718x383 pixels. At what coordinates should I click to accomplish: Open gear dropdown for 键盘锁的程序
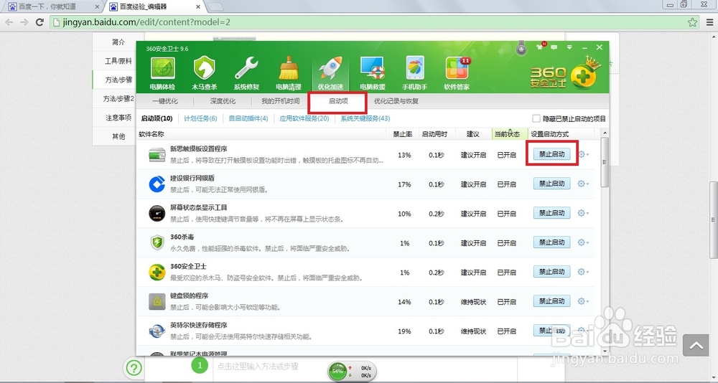(583, 301)
